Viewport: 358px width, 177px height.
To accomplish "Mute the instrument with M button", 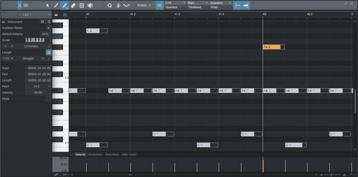I will click(x=42, y=22).
